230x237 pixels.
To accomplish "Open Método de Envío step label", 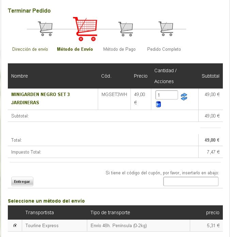I will [x=75, y=49].
